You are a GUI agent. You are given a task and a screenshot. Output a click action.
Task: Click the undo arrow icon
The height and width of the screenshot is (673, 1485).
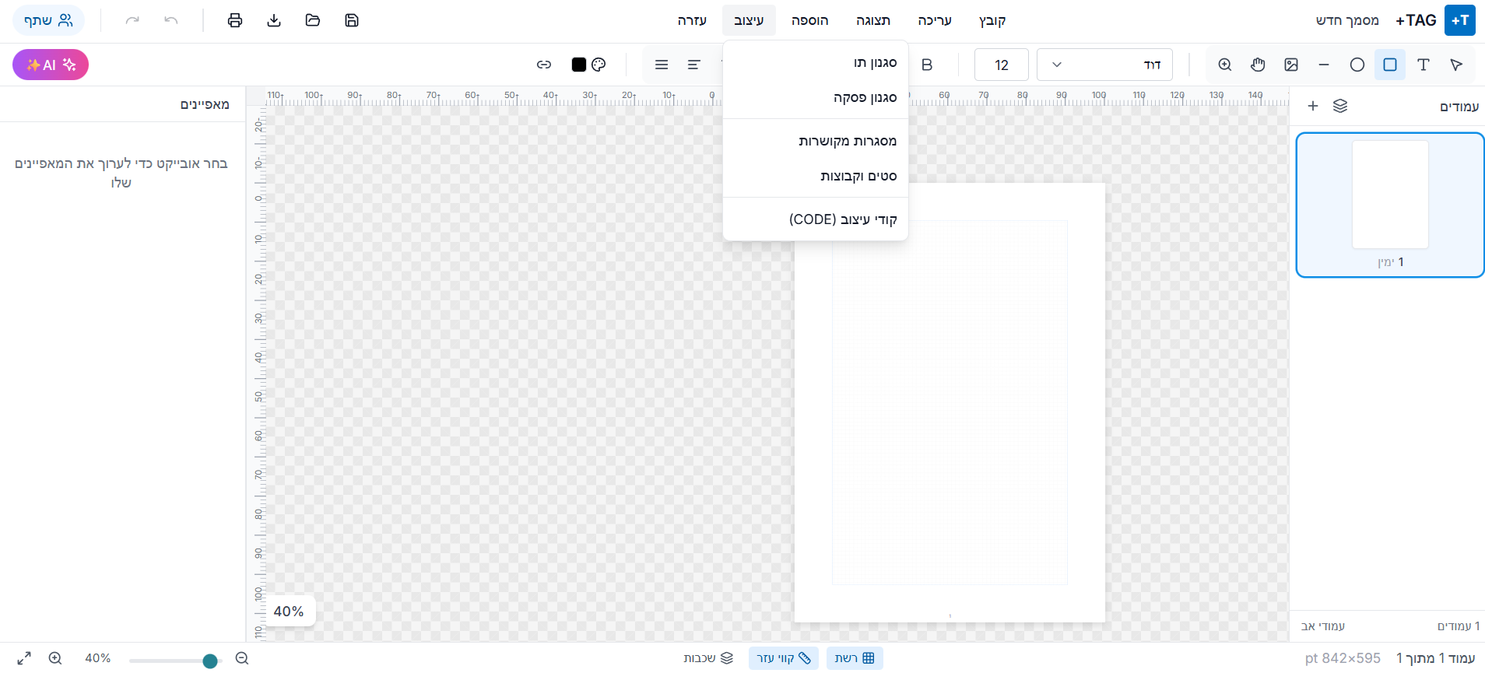pyautogui.click(x=171, y=20)
